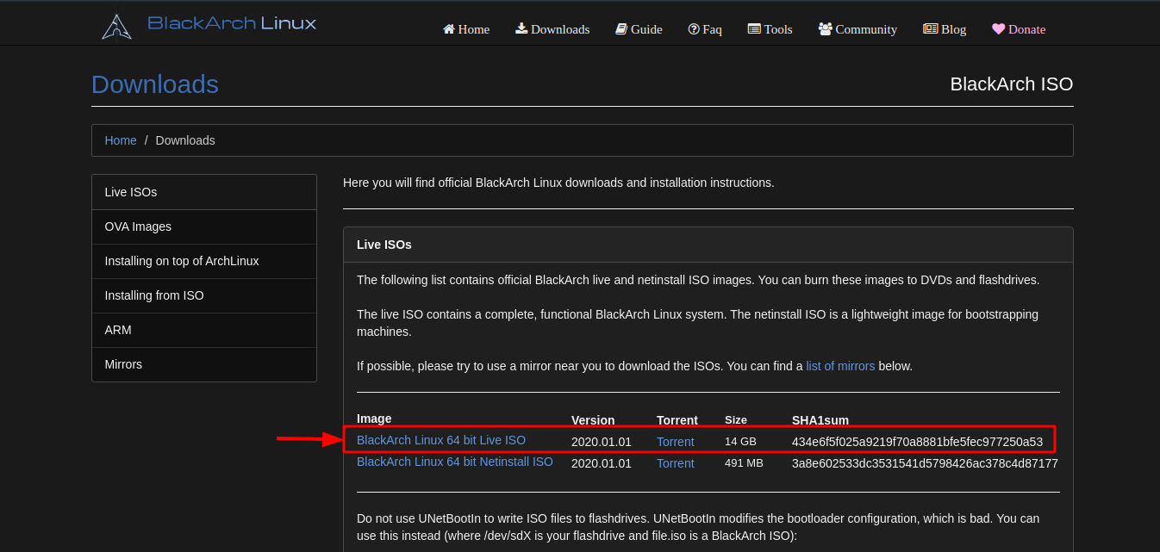
Task: Download BlackArch Linux 64 bit Netinstall ISO
Action: (x=455, y=462)
